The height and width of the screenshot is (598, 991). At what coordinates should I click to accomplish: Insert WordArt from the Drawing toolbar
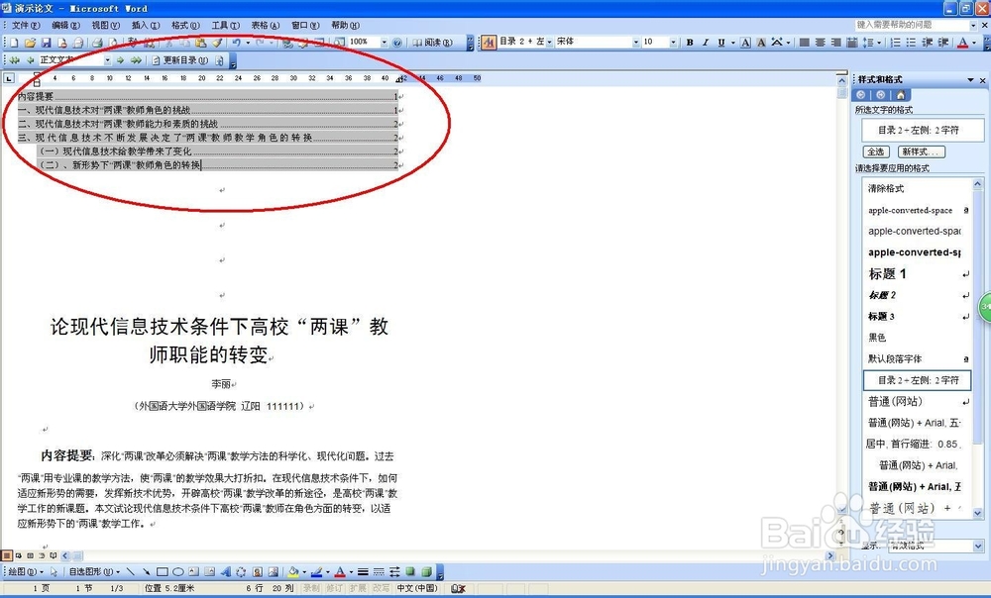pos(224,571)
